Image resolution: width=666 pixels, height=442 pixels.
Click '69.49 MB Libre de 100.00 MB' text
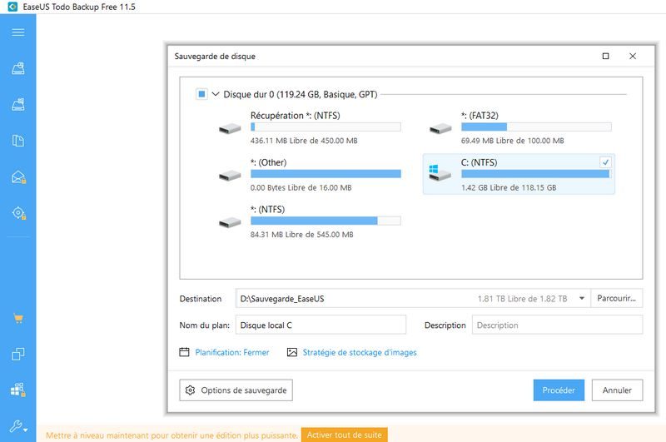(512, 141)
